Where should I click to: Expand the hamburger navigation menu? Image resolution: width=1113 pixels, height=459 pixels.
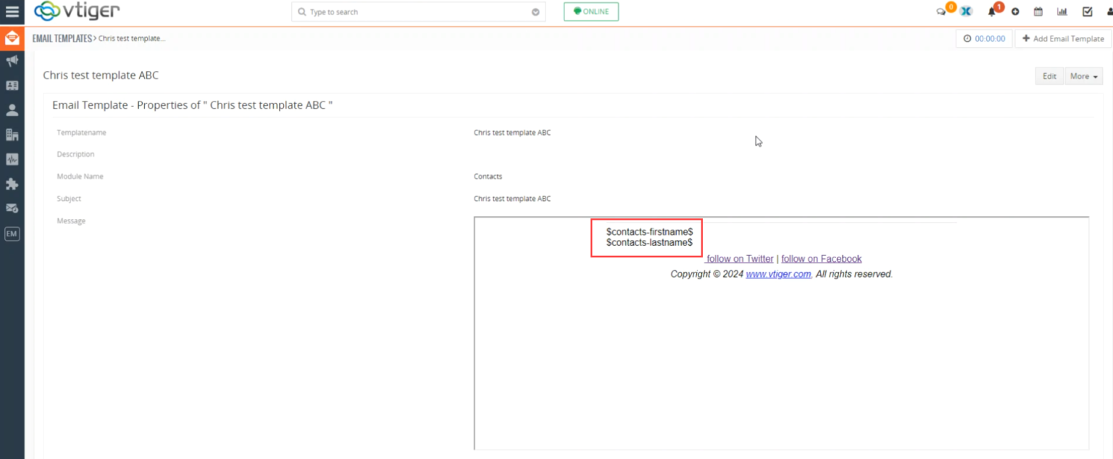(x=12, y=12)
